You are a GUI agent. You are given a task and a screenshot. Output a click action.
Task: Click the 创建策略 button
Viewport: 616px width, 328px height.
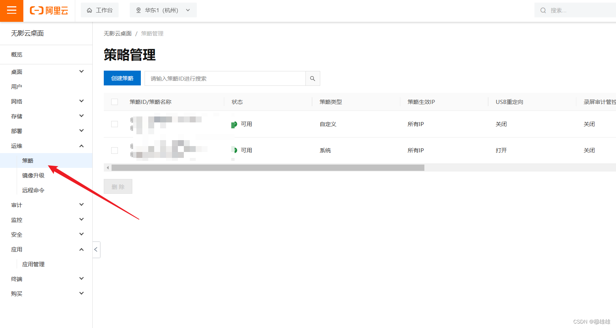[x=122, y=78]
